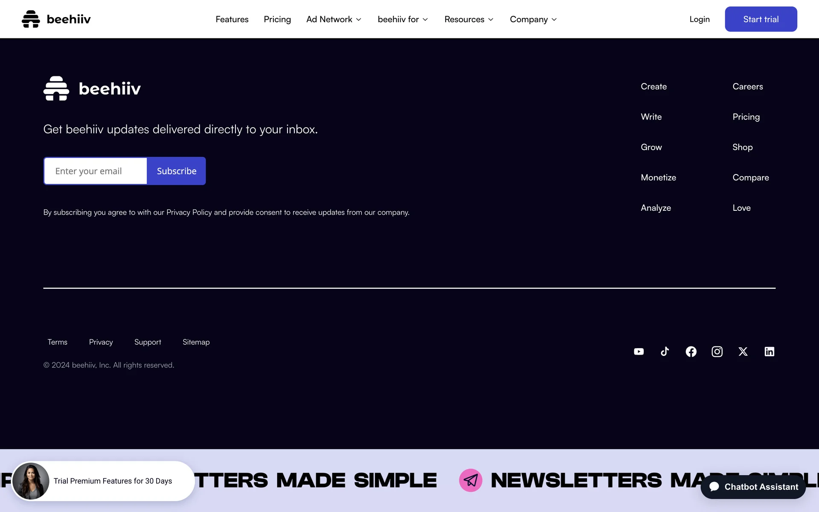
Task: Click the pink paper plane icon
Action: click(470, 480)
